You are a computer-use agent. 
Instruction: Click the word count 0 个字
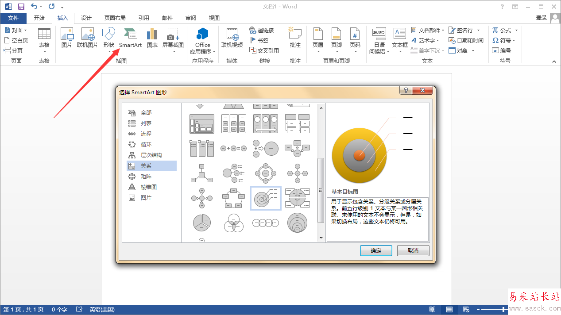tap(59, 310)
